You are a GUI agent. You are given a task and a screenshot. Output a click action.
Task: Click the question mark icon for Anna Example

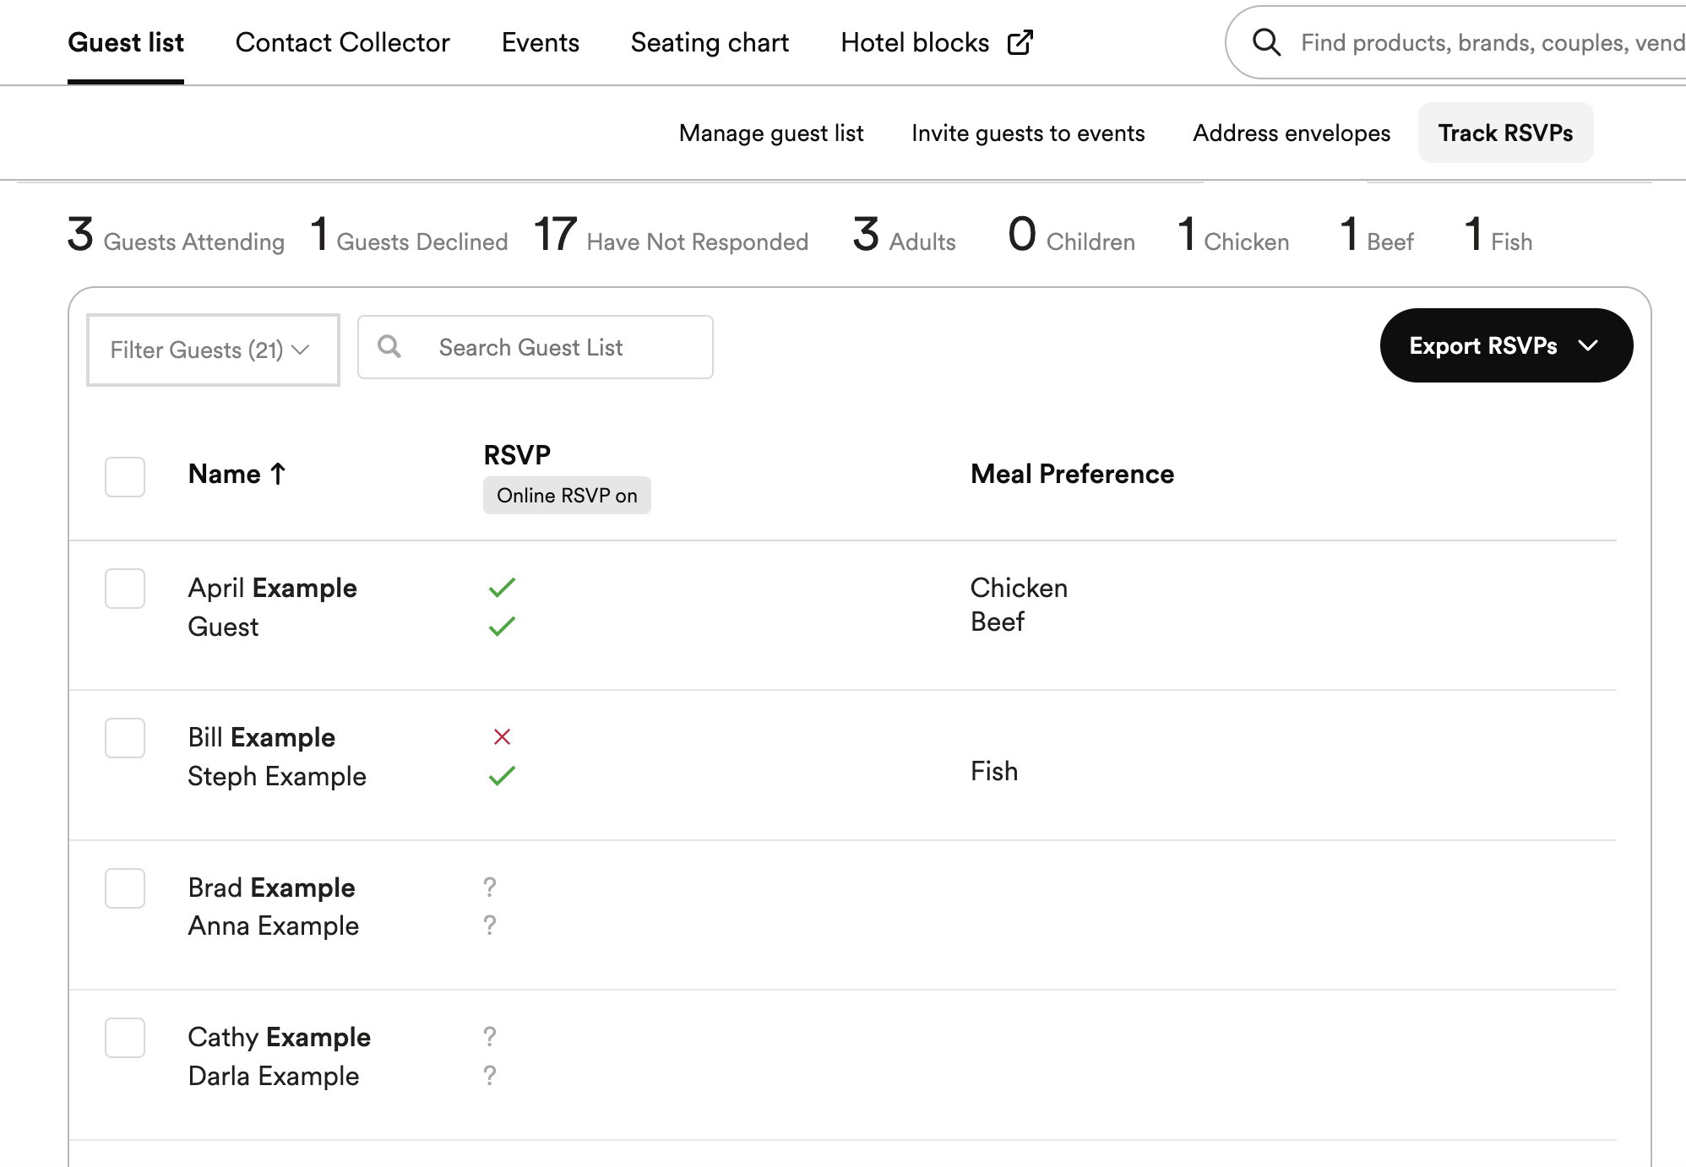(489, 925)
